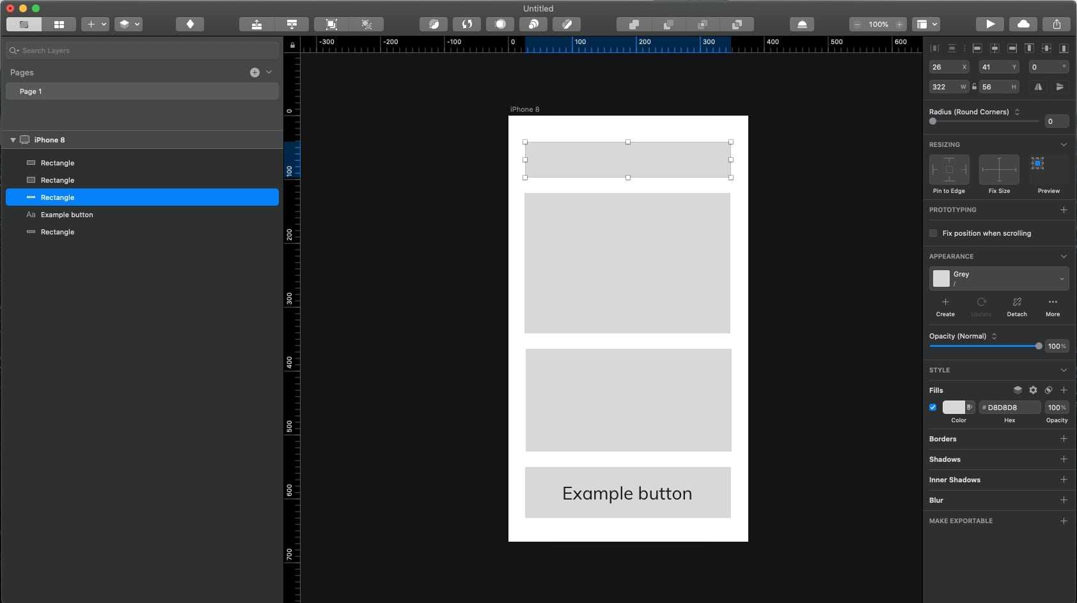
Task: Click the cloud upload icon in the toolbar
Action: click(1023, 24)
